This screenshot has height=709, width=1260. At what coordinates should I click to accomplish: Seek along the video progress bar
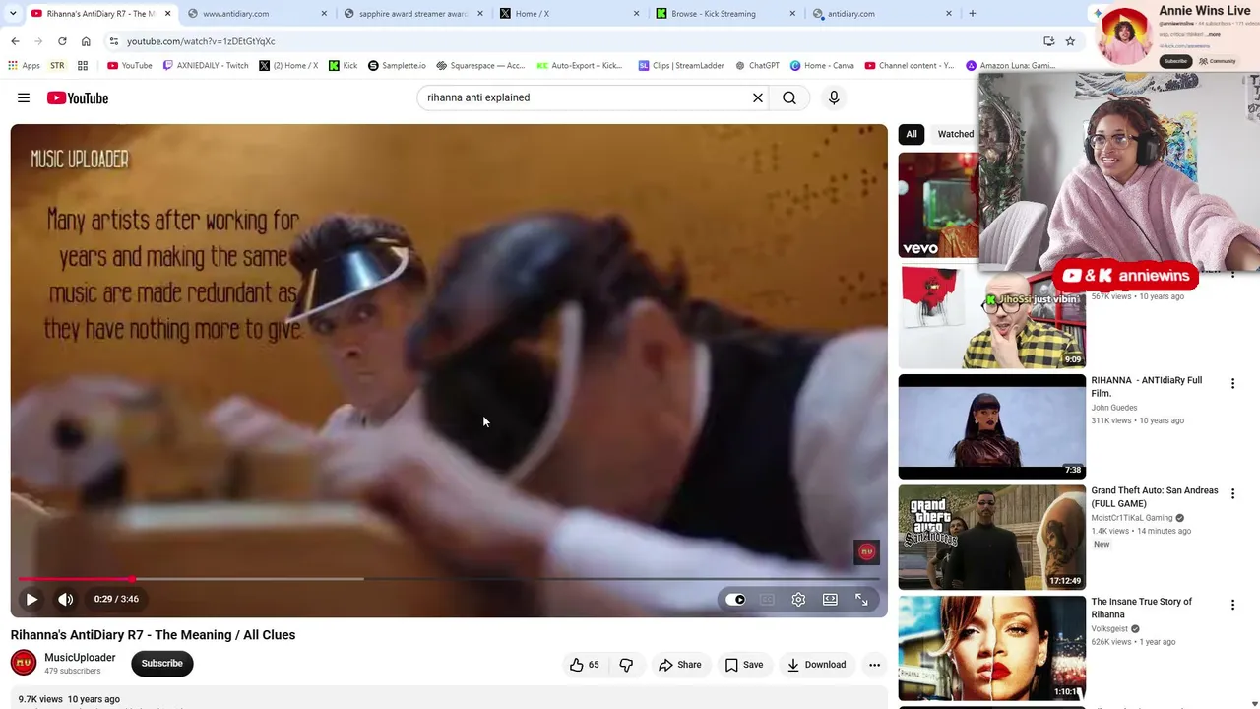coord(449,579)
